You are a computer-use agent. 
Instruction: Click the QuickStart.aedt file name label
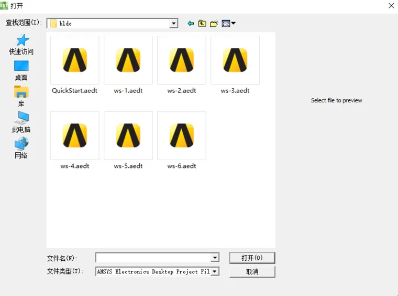click(74, 90)
